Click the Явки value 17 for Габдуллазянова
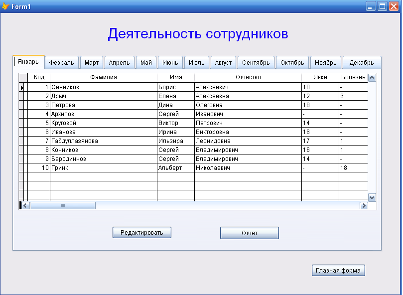The width and height of the screenshot is (403, 295). coord(320,141)
